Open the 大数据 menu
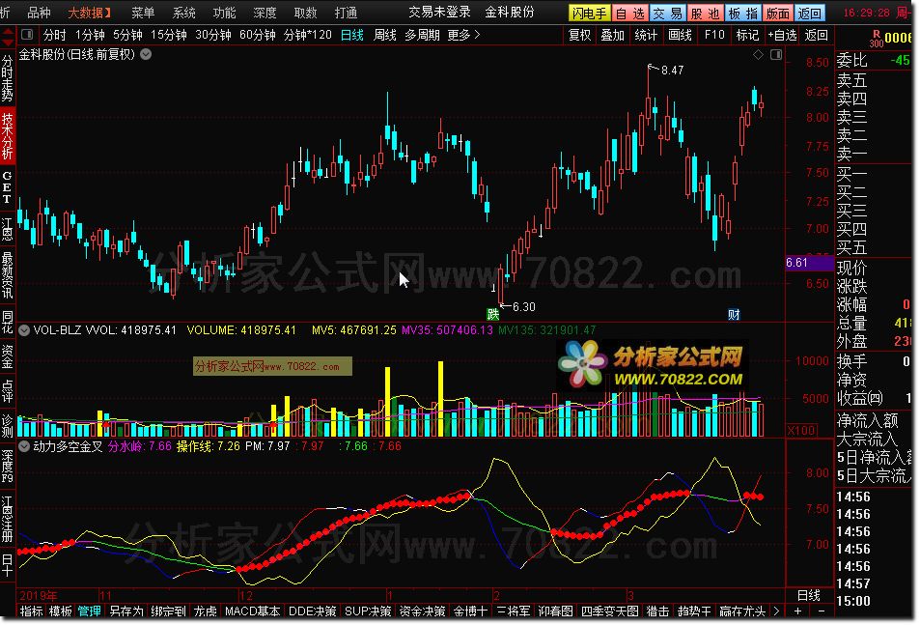The width and height of the screenshot is (920, 625). tap(89, 13)
